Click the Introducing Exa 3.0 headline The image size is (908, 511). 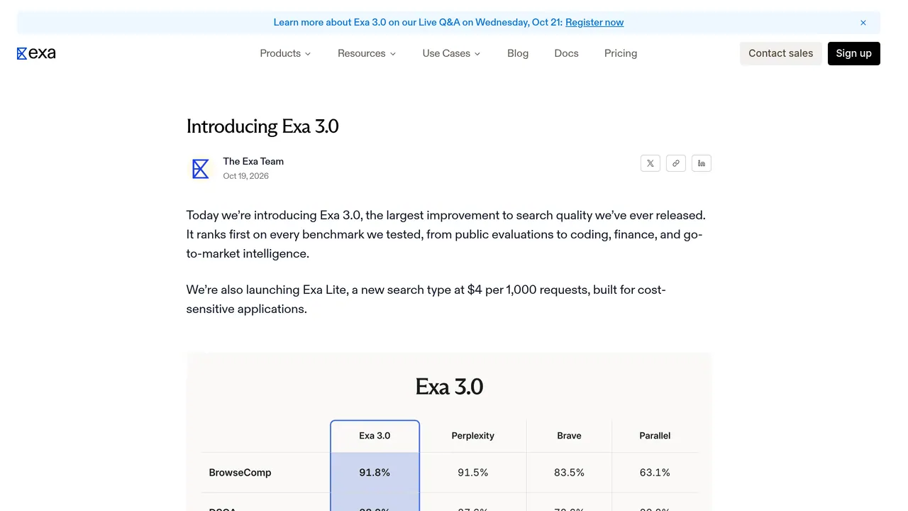(262, 126)
